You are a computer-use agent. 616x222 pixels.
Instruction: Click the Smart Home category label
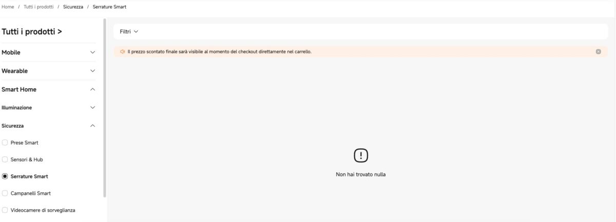tap(19, 89)
